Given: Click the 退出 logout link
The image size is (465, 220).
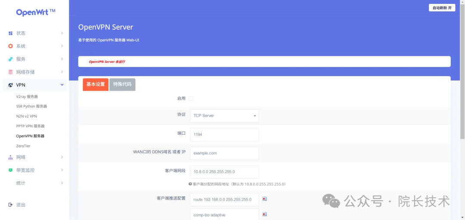Looking at the screenshot, I should pyautogui.click(x=21, y=205).
